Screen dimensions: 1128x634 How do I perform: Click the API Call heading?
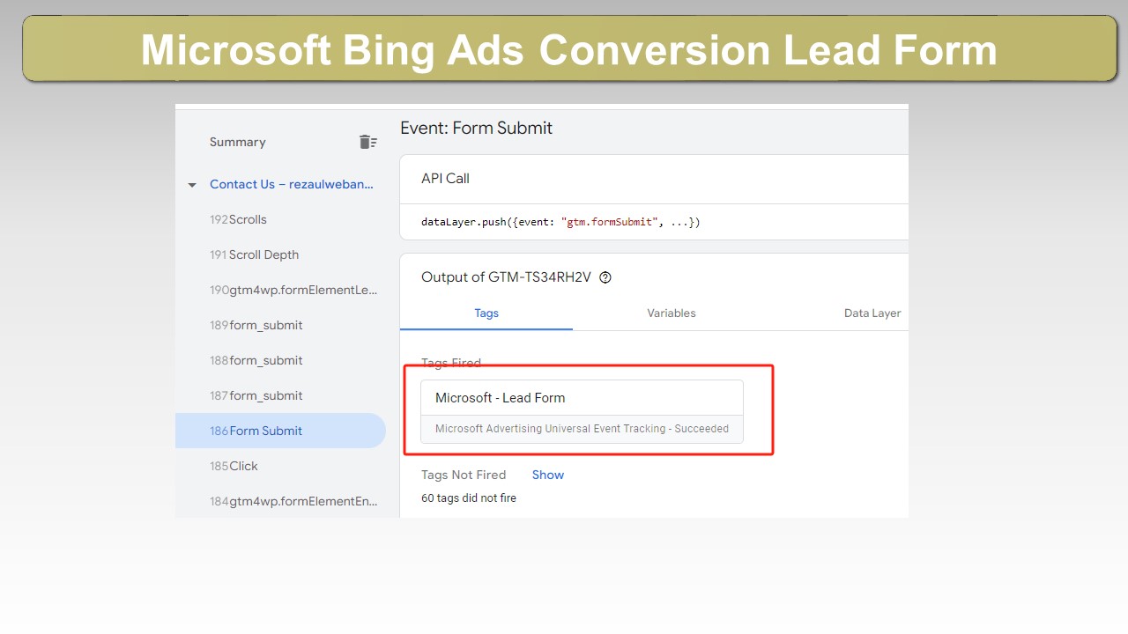445,178
